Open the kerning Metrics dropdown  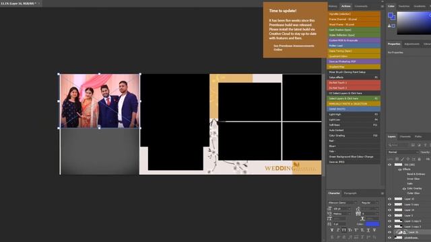(342, 214)
